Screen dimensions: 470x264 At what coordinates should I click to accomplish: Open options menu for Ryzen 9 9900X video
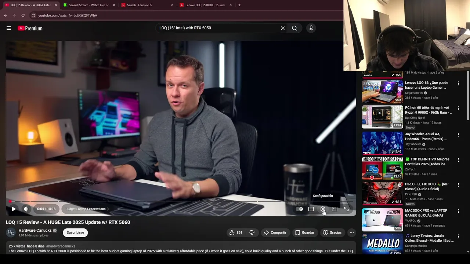(458, 109)
